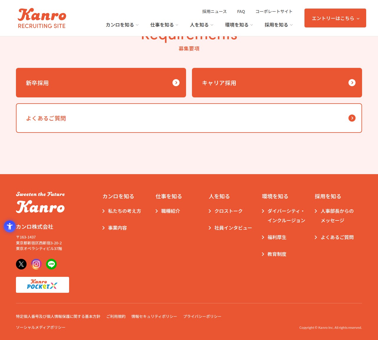Visit the 教育制度 footer link

pos(274,254)
